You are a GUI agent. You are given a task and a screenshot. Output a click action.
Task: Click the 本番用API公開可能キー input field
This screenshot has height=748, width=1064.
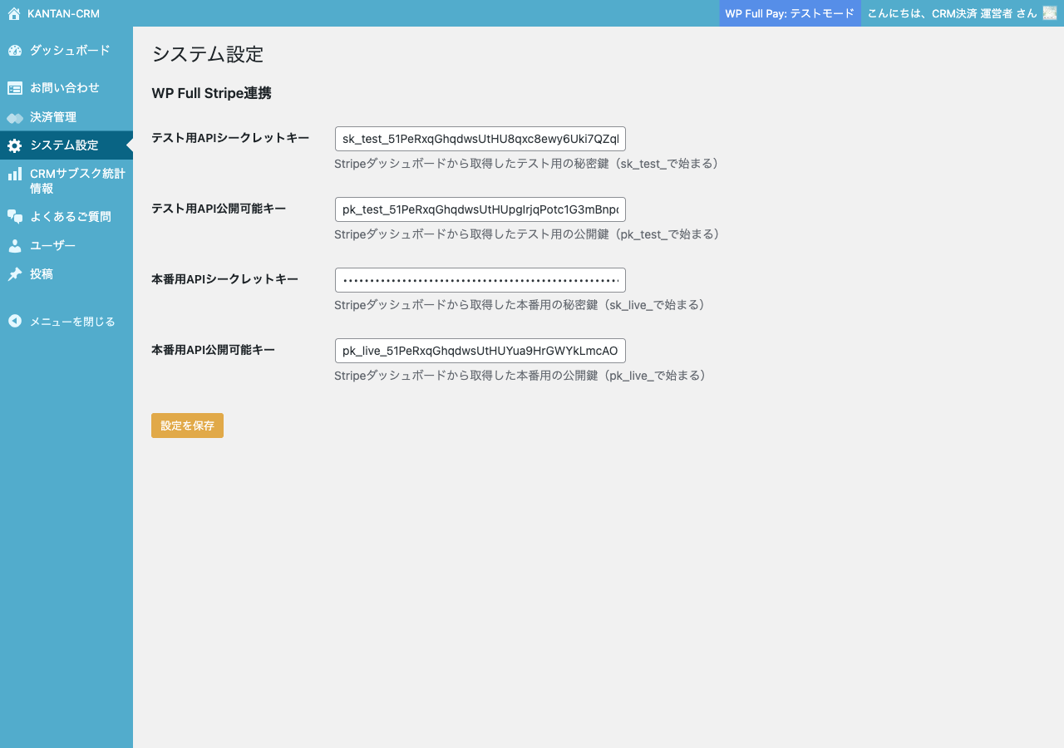pyautogui.click(x=480, y=350)
